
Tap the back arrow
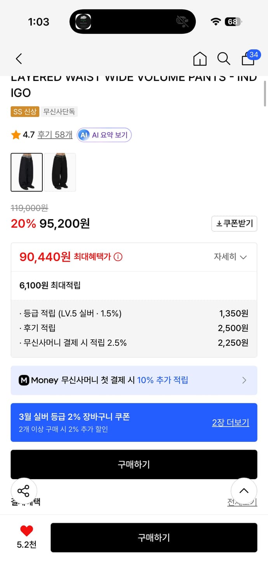(18, 59)
